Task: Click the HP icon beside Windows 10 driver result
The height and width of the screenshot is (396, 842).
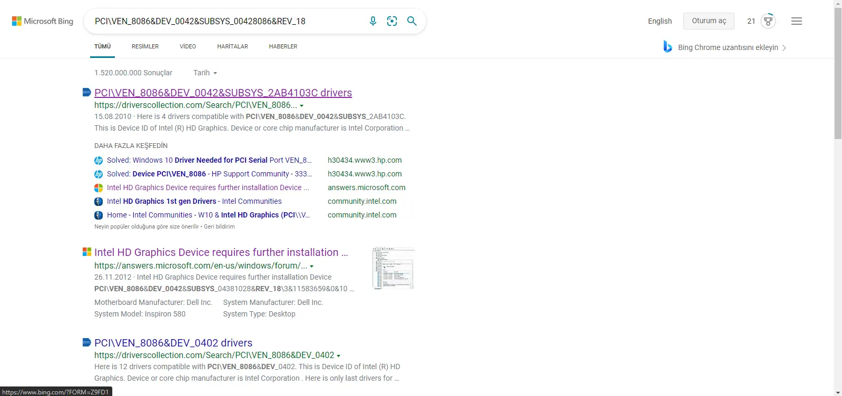Action: point(99,161)
